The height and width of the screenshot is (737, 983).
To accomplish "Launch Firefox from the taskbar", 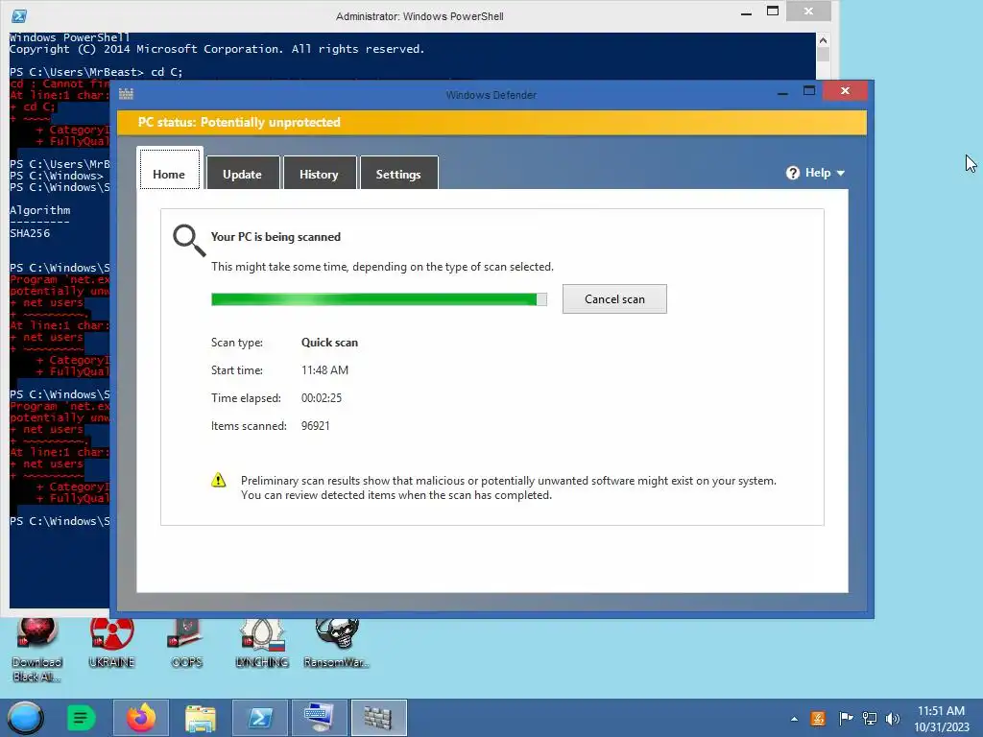I will (x=141, y=718).
